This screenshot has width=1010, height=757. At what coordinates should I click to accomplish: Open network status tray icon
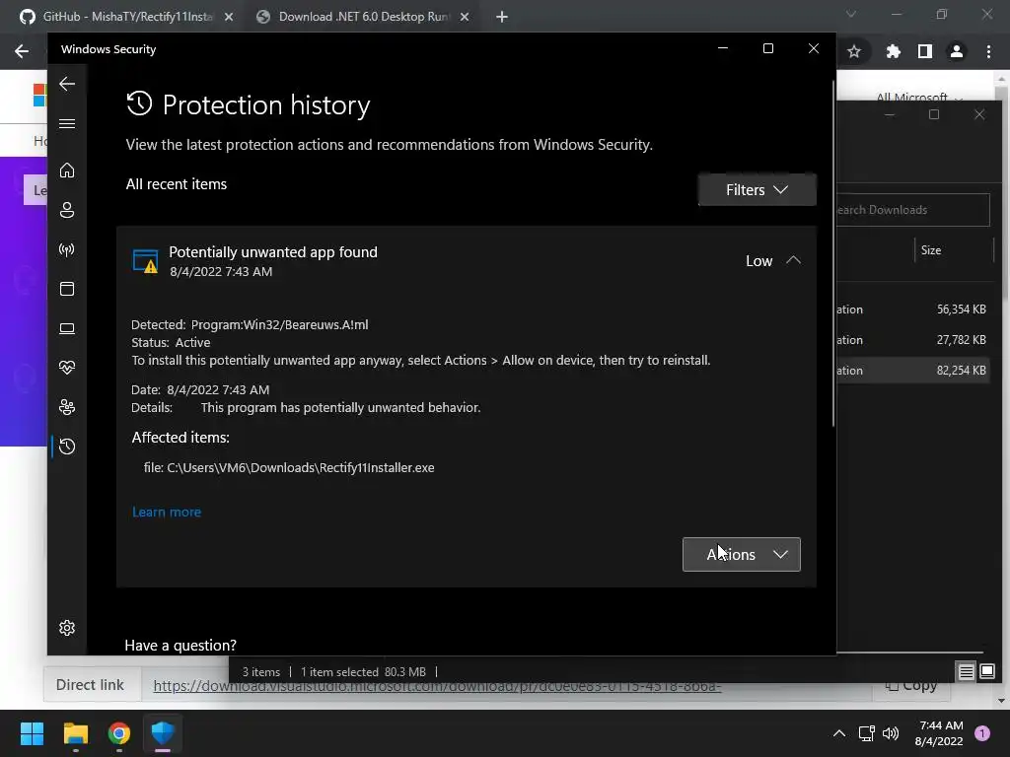(866, 733)
